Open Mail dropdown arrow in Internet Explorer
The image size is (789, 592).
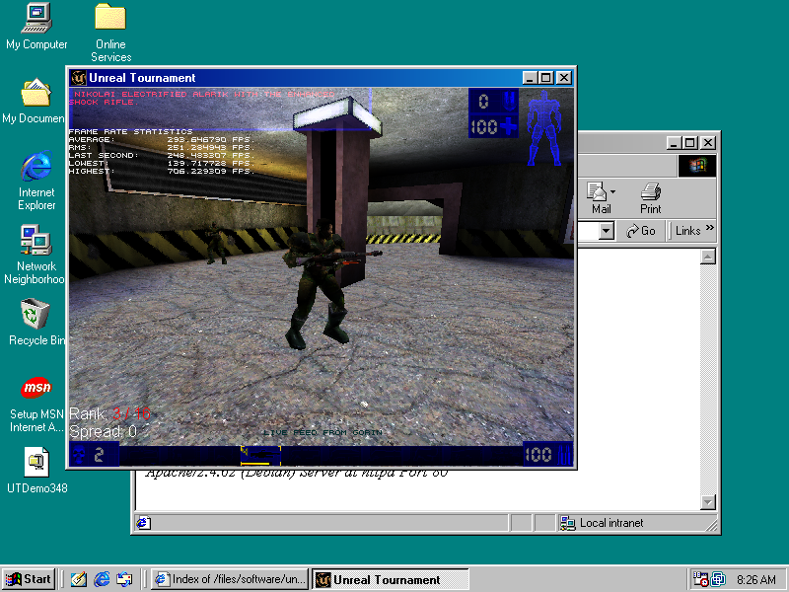[x=612, y=191]
